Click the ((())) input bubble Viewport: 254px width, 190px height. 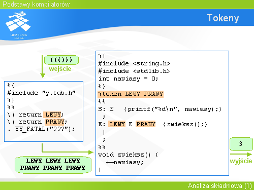tap(61, 60)
